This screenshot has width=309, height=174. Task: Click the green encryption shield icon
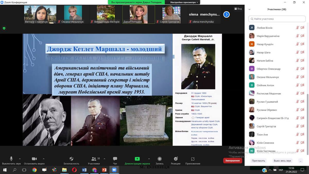coord(4,28)
